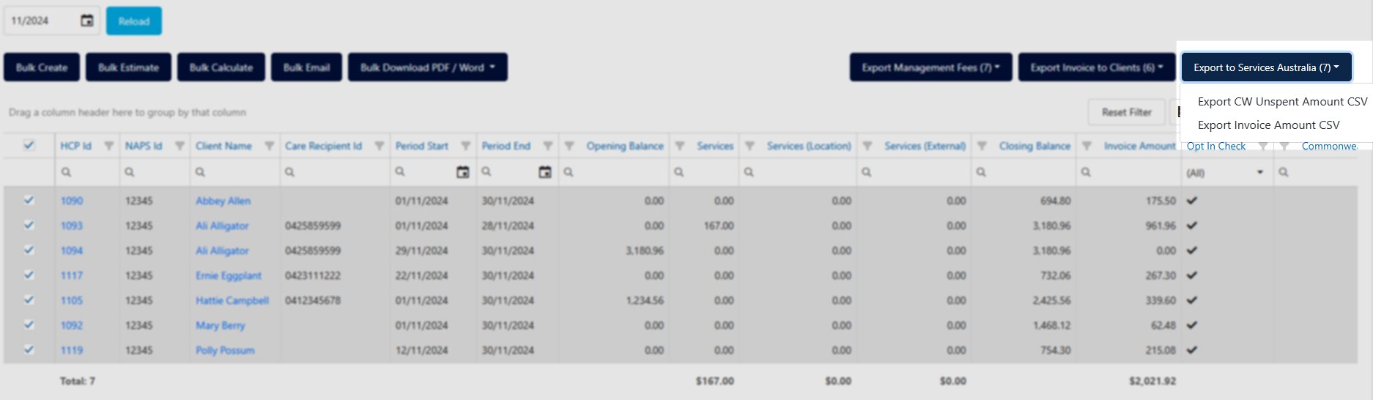Select invoice amount 961.96 cell
This screenshot has width=1373, height=400.
click(1128, 226)
